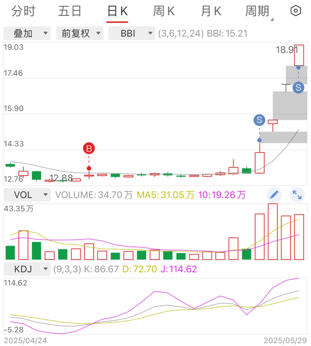Screen dimensions: 311x346
Task: Tap the end date 2025/05/29
Action: point(285,341)
